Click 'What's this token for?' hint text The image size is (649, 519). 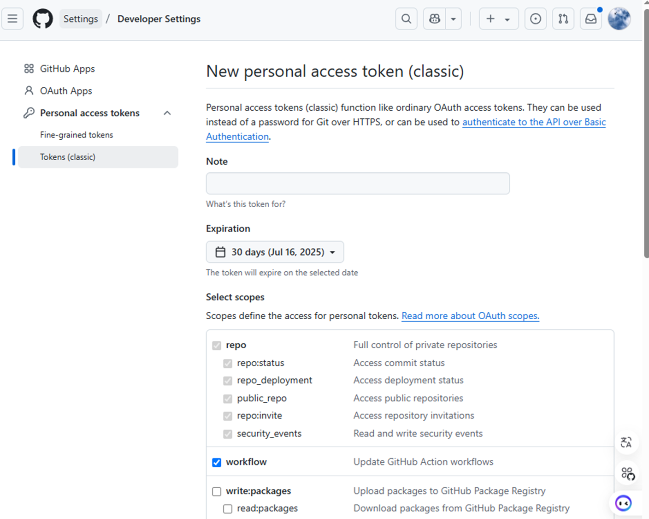coord(246,204)
